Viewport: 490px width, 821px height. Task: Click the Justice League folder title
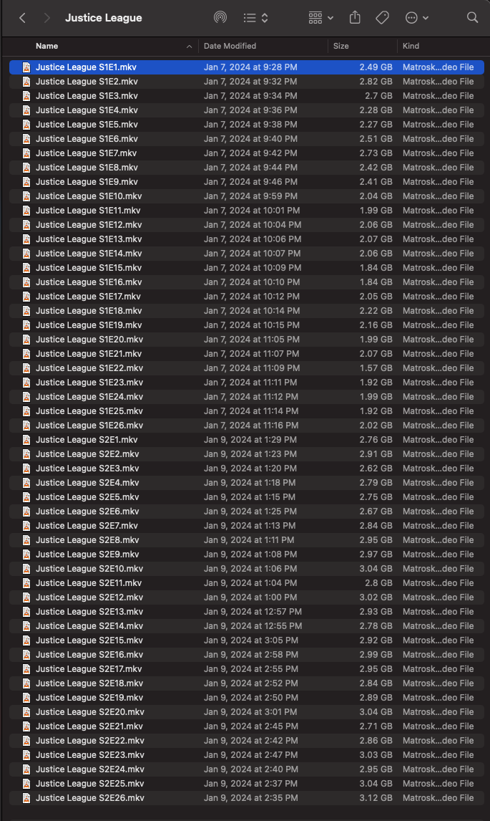(104, 18)
